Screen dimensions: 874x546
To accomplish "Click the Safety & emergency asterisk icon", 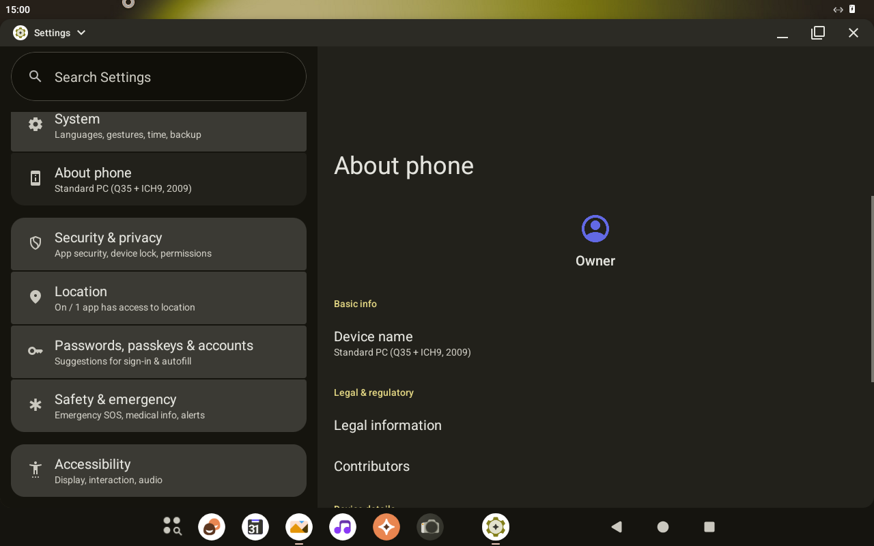I will [36, 405].
